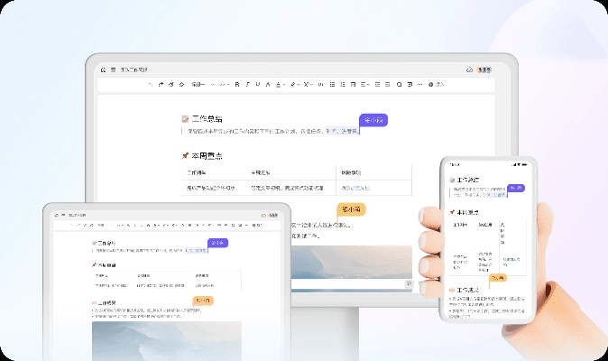This screenshot has width=608, height=361.
Task: Expand the highlight color arrow
Action: (x=299, y=85)
